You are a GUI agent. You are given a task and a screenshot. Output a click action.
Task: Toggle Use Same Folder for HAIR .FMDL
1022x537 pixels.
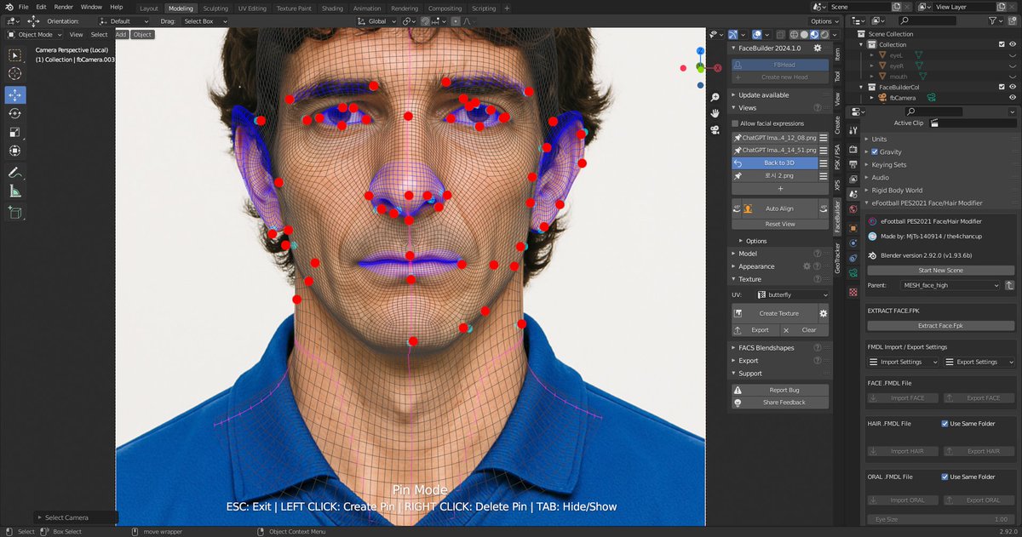945,423
